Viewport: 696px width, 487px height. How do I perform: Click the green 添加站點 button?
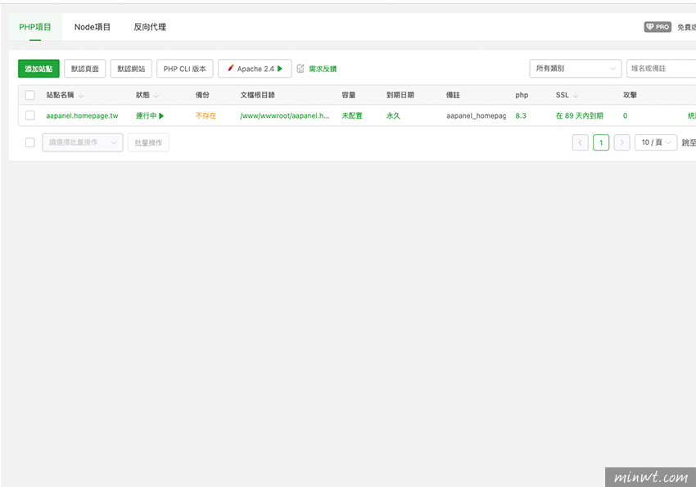tap(38, 69)
